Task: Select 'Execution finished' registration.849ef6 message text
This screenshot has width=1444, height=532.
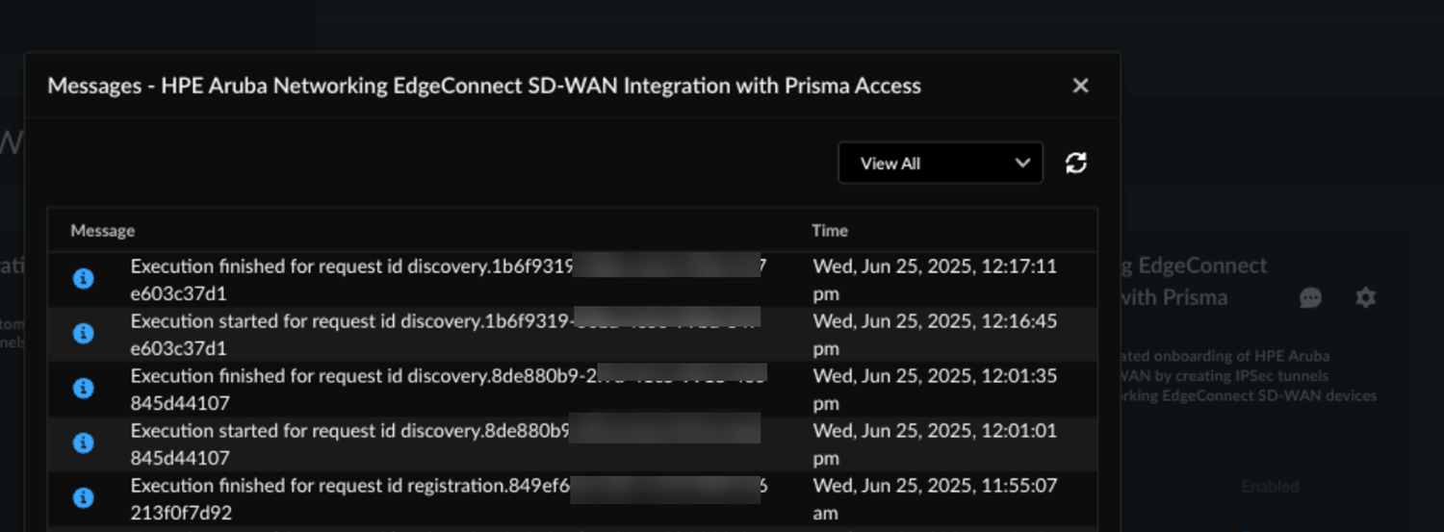Action: 351,486
